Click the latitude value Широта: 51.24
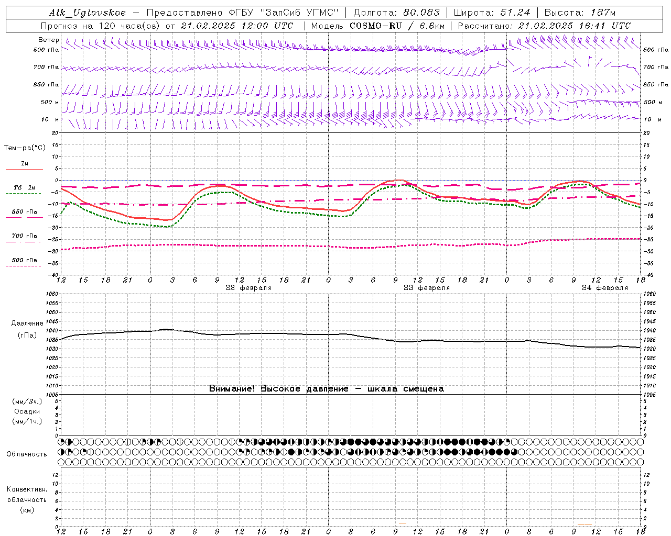The height and width of the screenshot is (536, 671). (492, 13)
